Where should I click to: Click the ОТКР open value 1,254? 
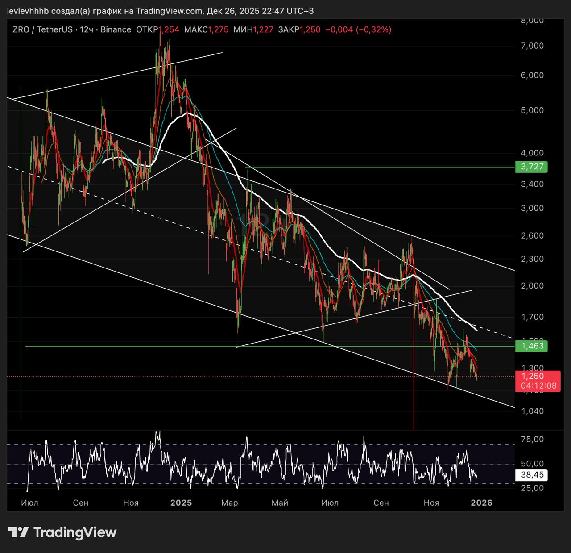point(169,29)
